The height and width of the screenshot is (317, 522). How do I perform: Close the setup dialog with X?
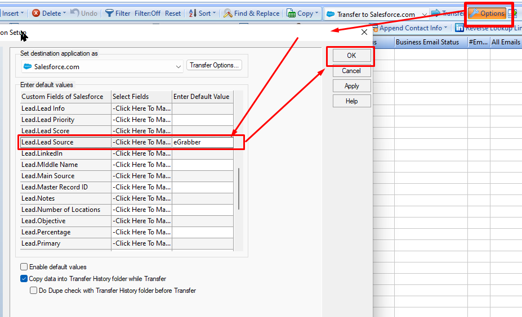coord(364,32)
